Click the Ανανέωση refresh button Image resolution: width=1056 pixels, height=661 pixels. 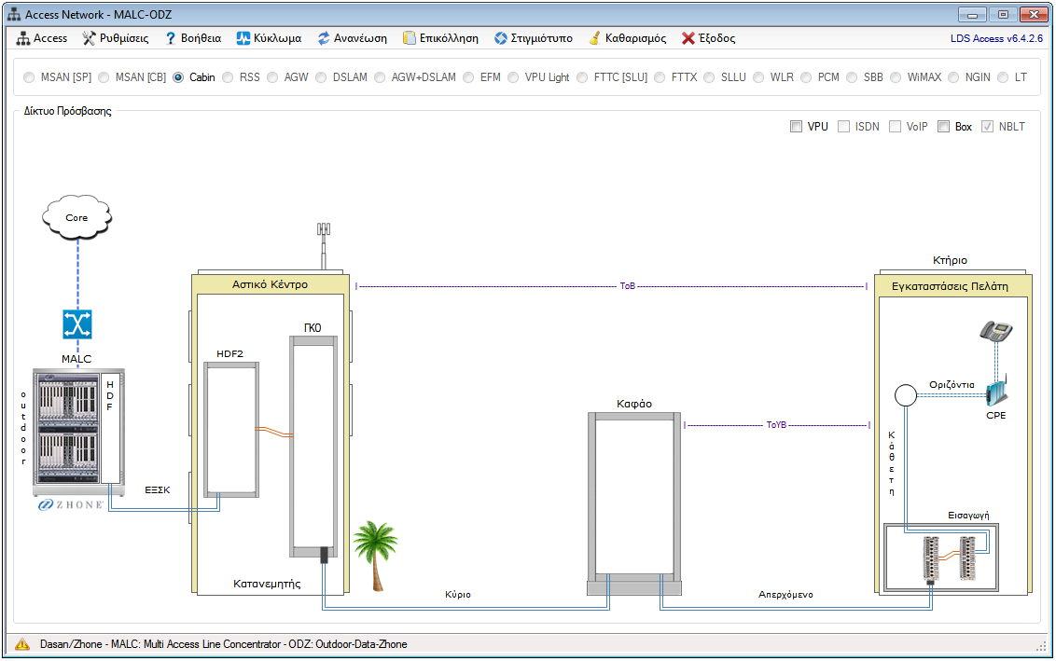[x=352, y=38]
